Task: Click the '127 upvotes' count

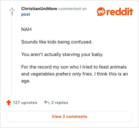Action: tap(25, 103)
